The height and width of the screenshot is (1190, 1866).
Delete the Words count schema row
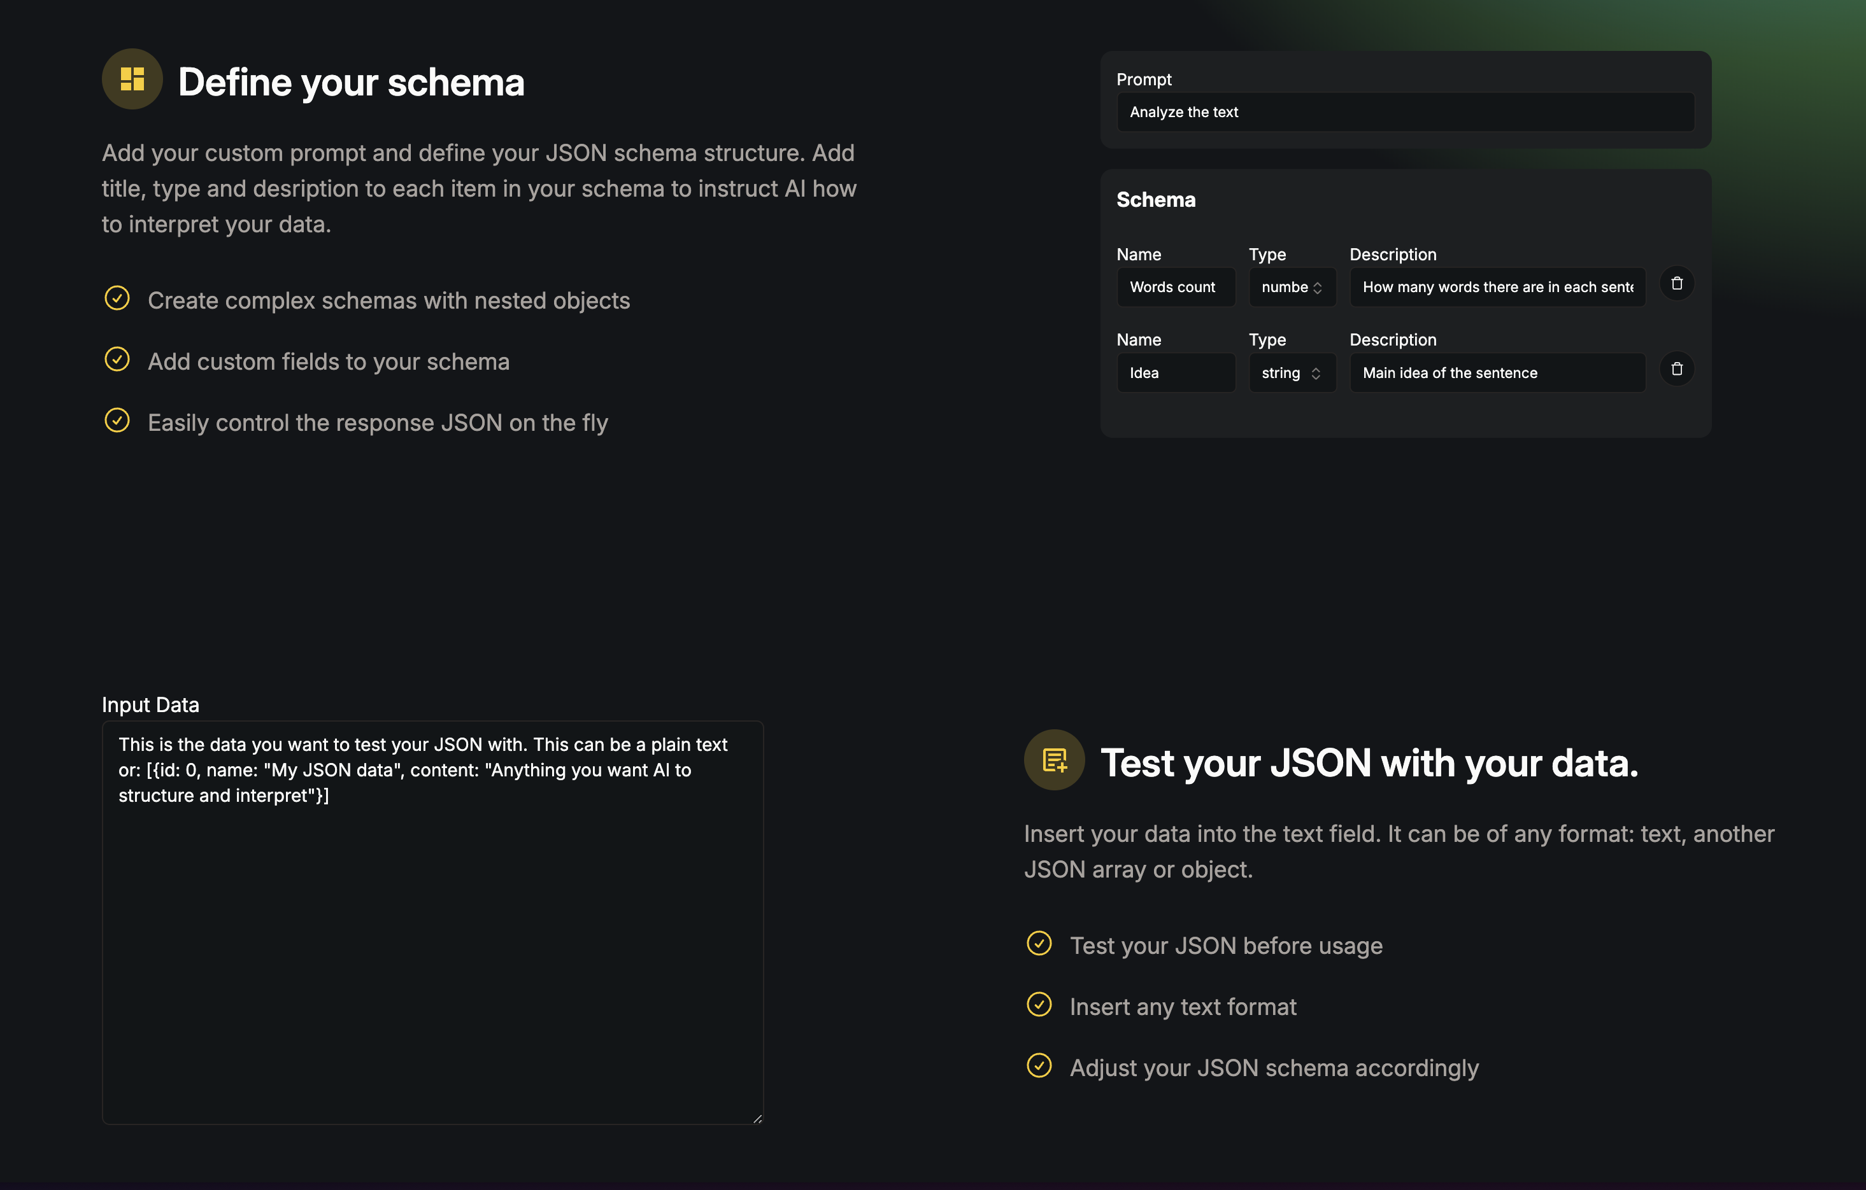click(1676, 283)
